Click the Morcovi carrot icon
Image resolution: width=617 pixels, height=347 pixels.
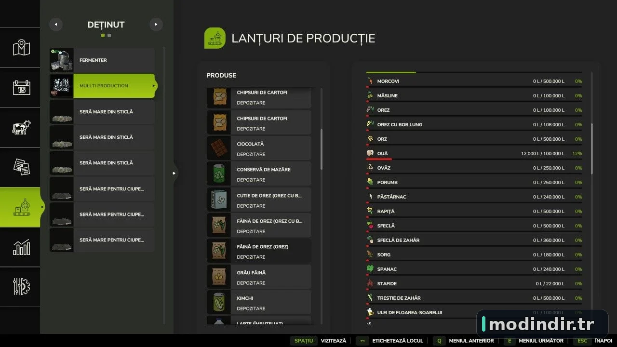pos(370,81)
